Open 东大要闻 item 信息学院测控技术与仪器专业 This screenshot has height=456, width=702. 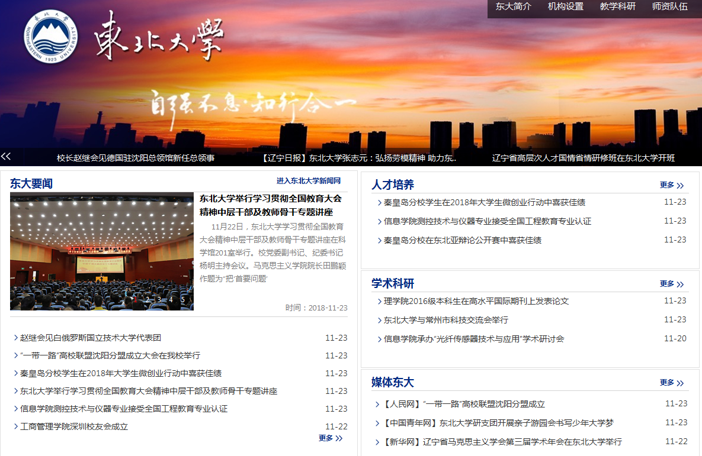(x=124, y=409)
